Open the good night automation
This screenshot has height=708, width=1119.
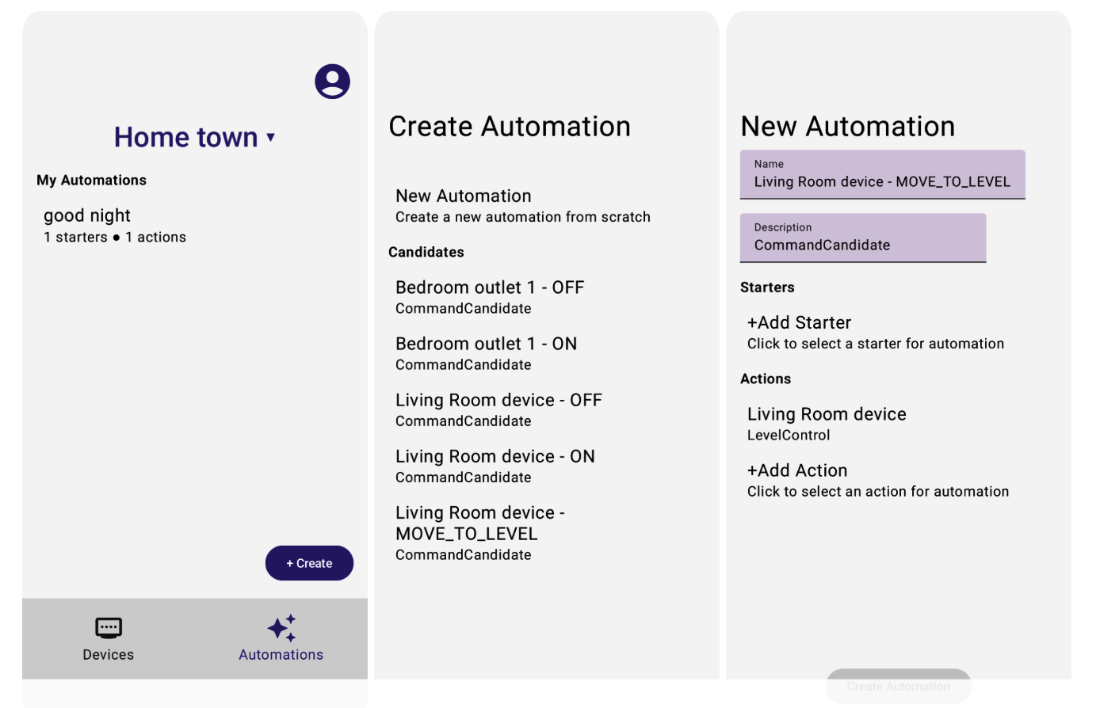click(x=115, y=226)
